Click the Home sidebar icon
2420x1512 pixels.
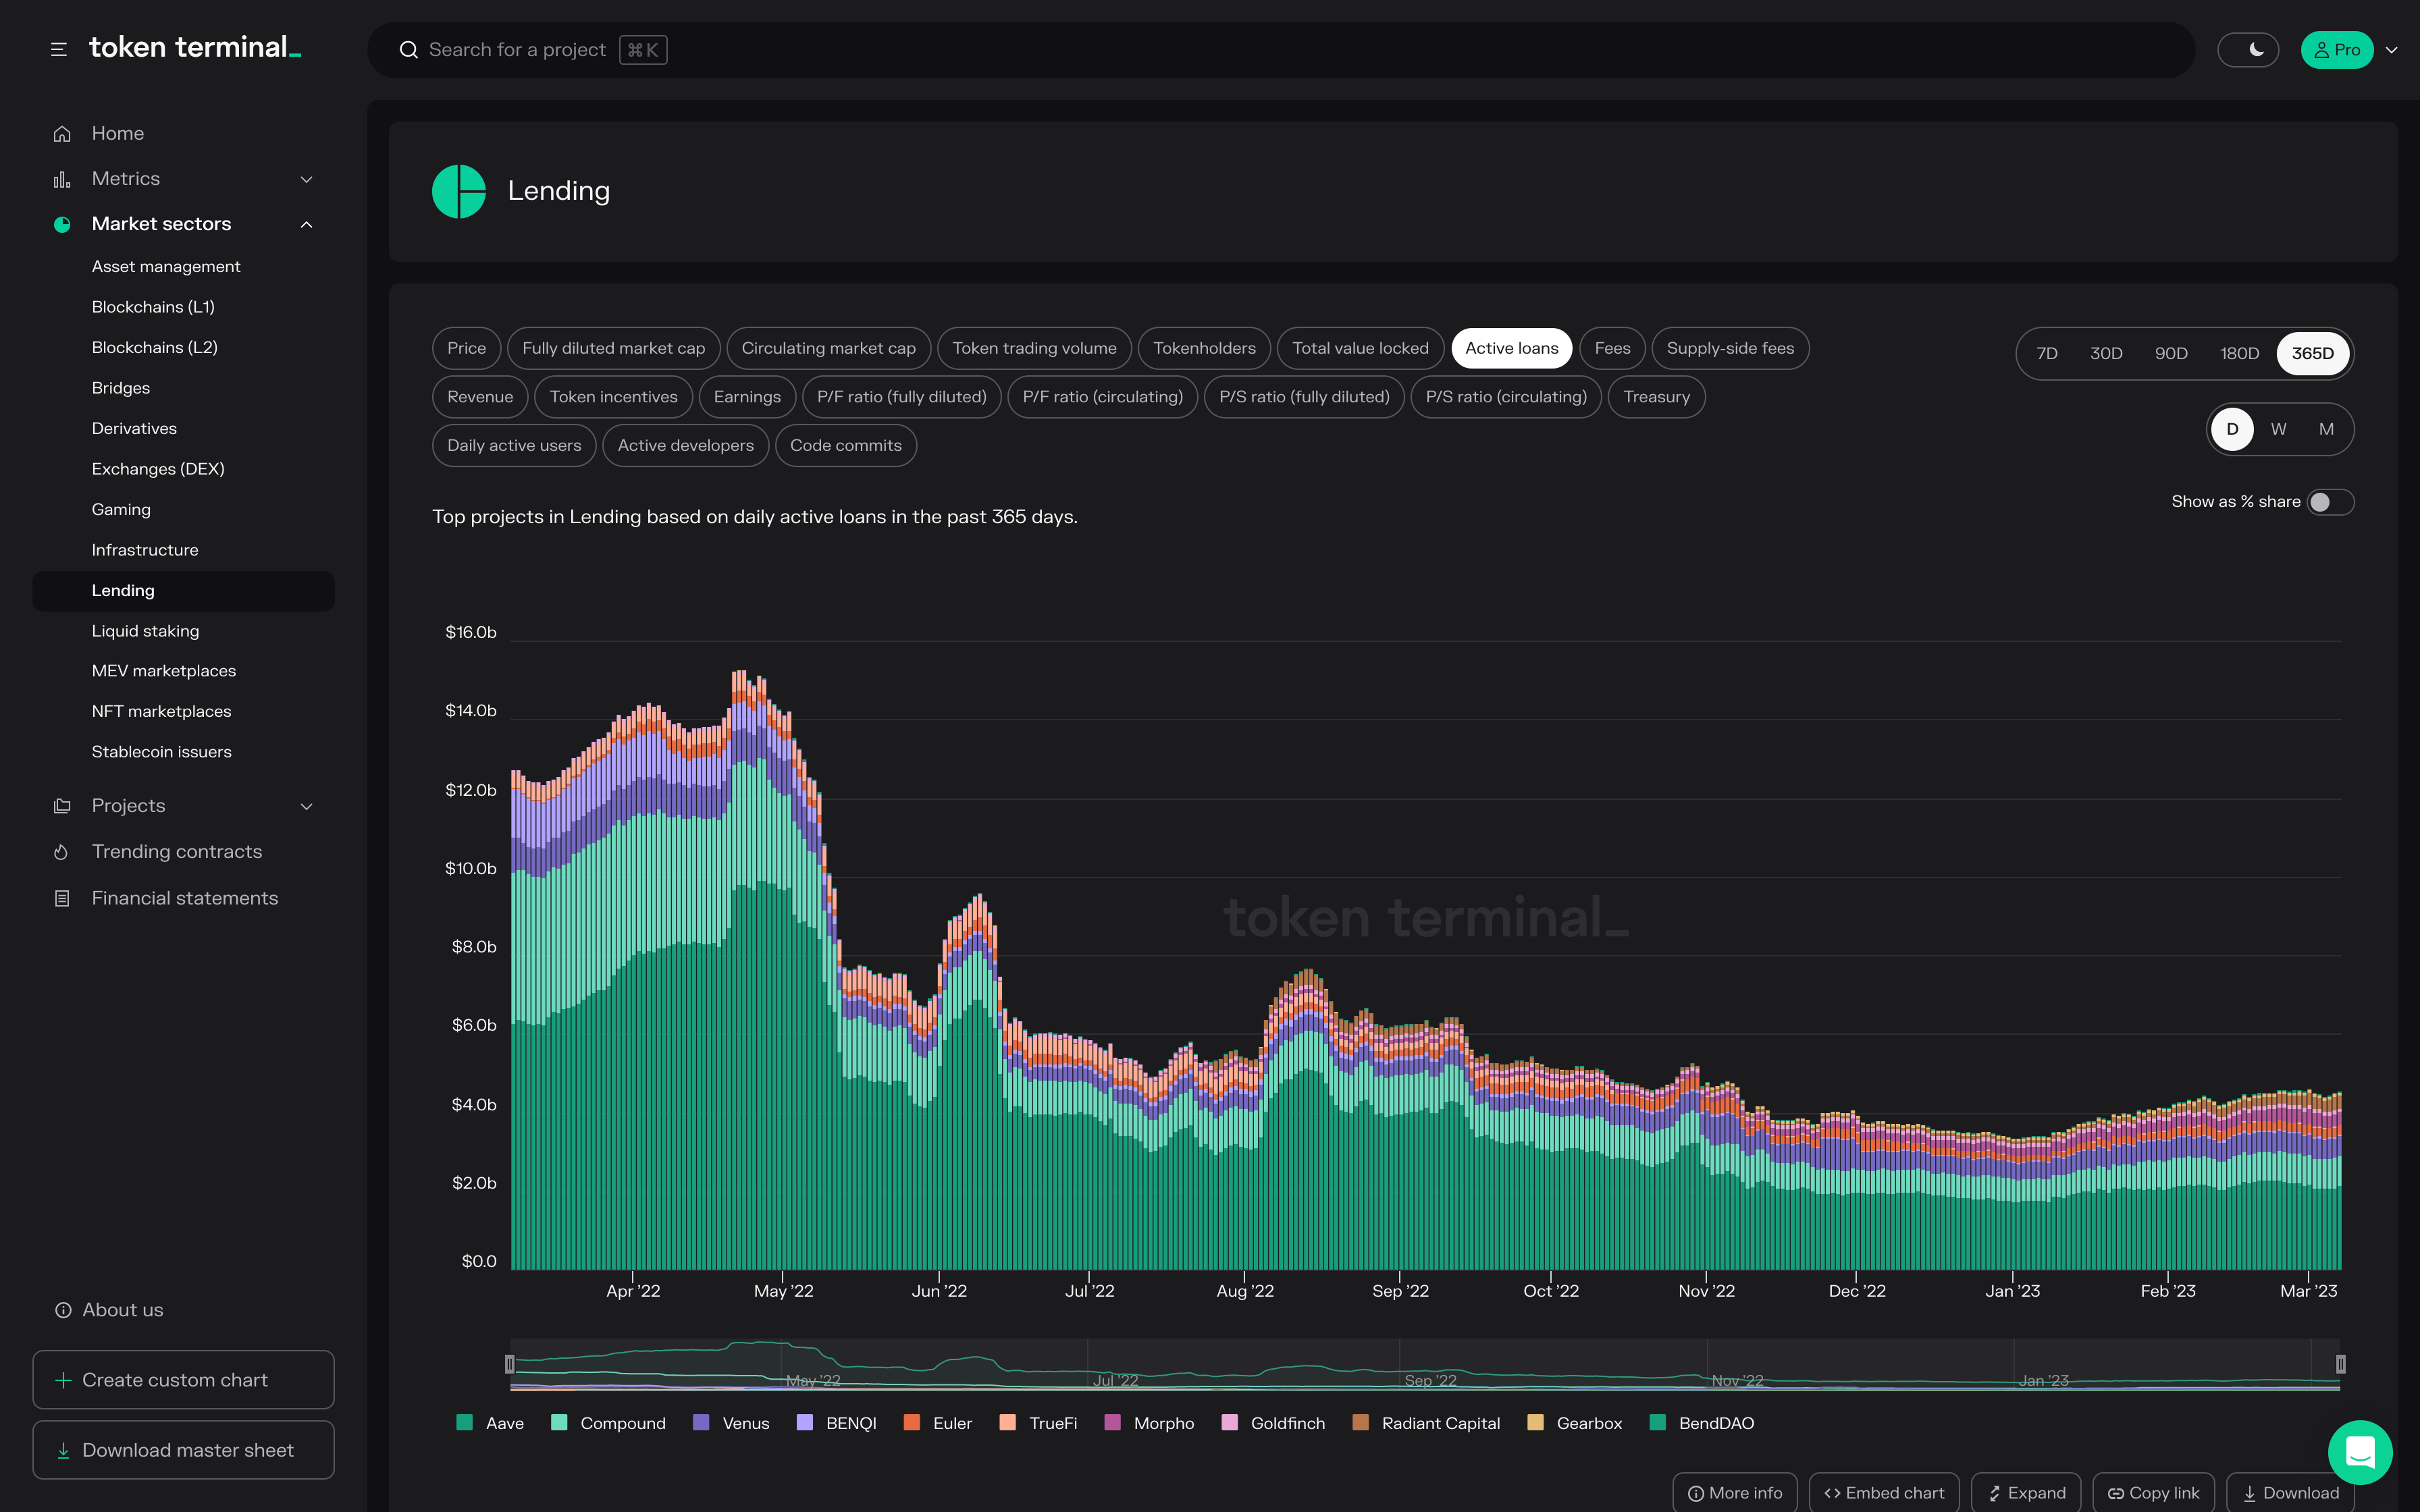click(62, 133)
